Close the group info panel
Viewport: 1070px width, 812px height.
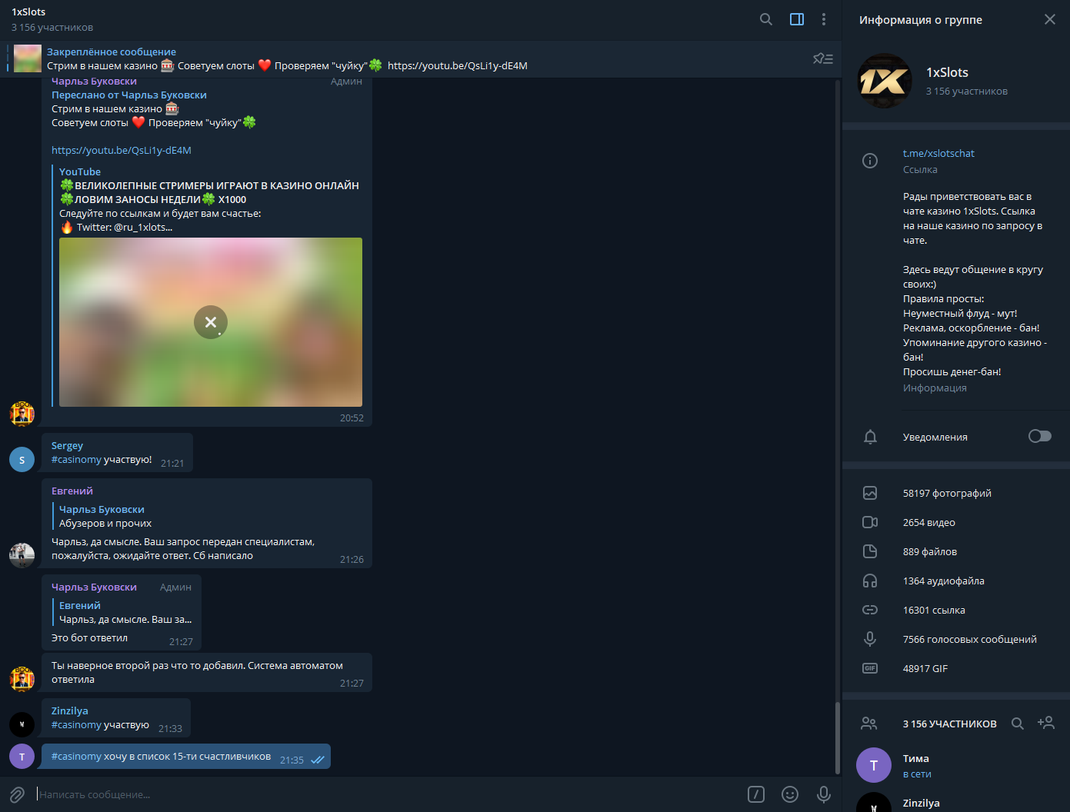click(x=1050, y=19)
